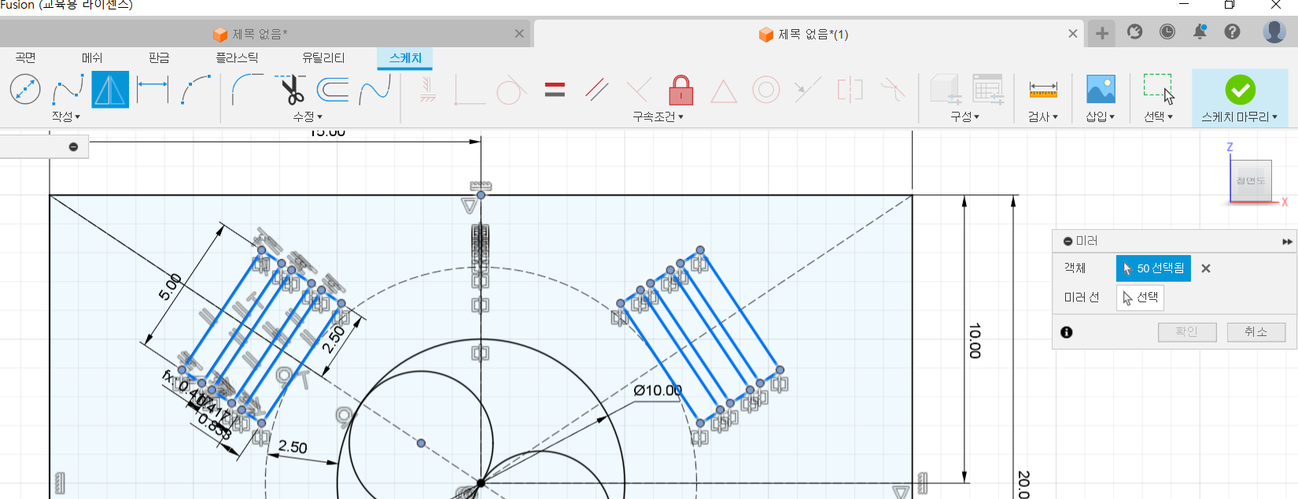Switch to the 판금 (Sheet Metal) tab

pyautogui.click(x=159, y=58)
